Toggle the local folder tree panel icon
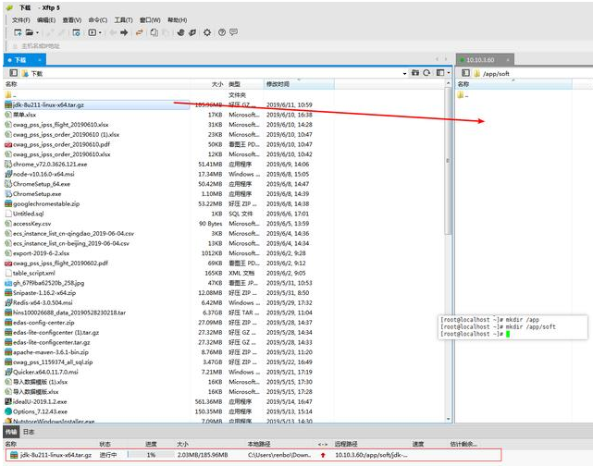The width and height of the screenshot is (593, 466). [x=13, y=72]
